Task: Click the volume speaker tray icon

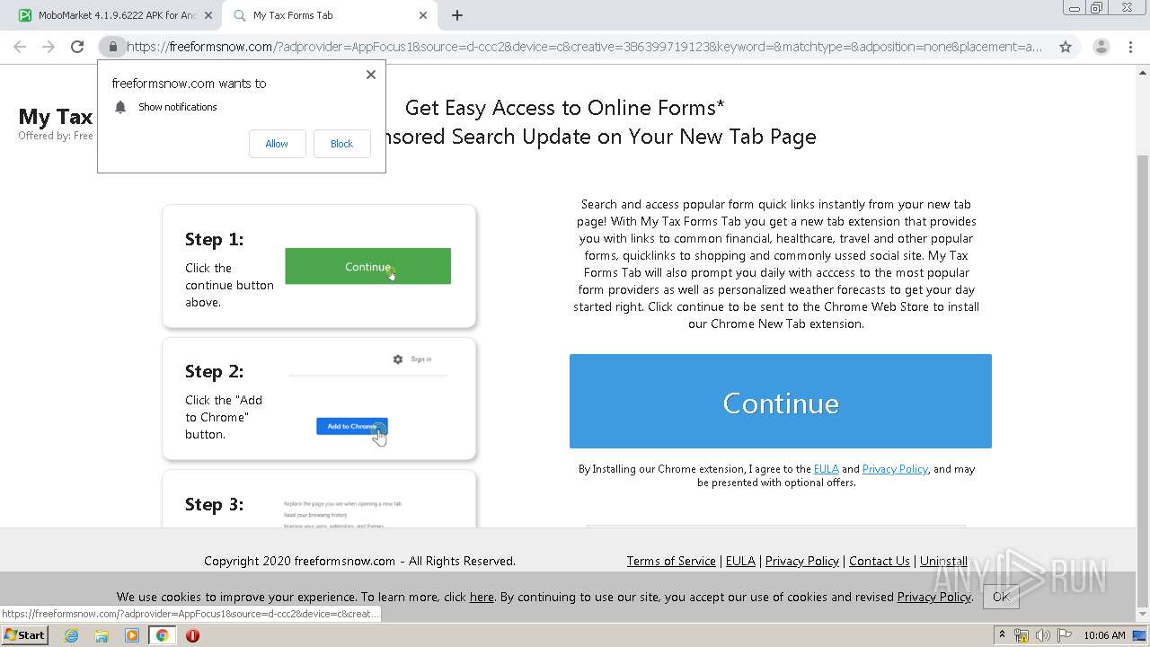Action: tap(1043, 635)
